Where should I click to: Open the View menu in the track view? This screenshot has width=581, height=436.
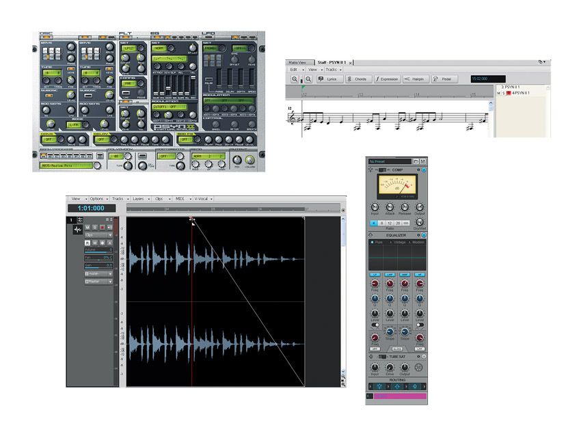tap(79, 199)
